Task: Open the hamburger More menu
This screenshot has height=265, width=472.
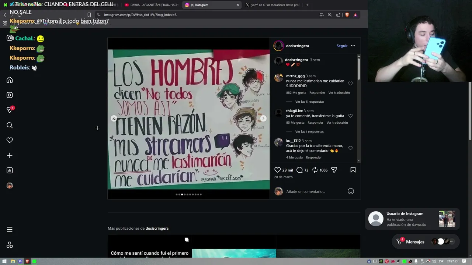Action: tap(10, 229)
